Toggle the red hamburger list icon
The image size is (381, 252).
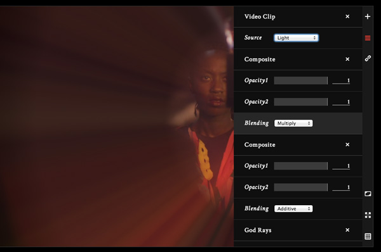(368, 38)
